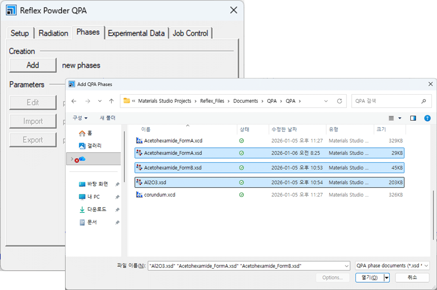Viewport: 437px width, 290px height.
Task: Click Reflex_Files in the address path
Action: tap(212, 101)
